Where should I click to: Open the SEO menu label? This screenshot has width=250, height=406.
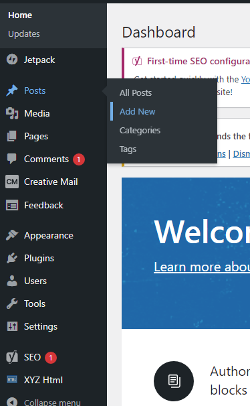pos(33,357)
